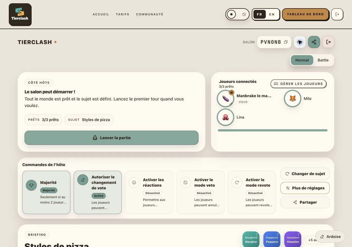The image size is (352, 247).
Task: Leave the salon via exit icon
Action: (328, 42)
